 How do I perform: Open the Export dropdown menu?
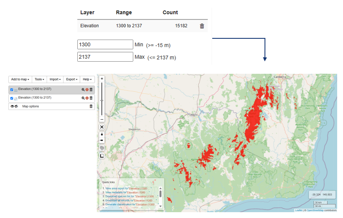pos(72,79)
